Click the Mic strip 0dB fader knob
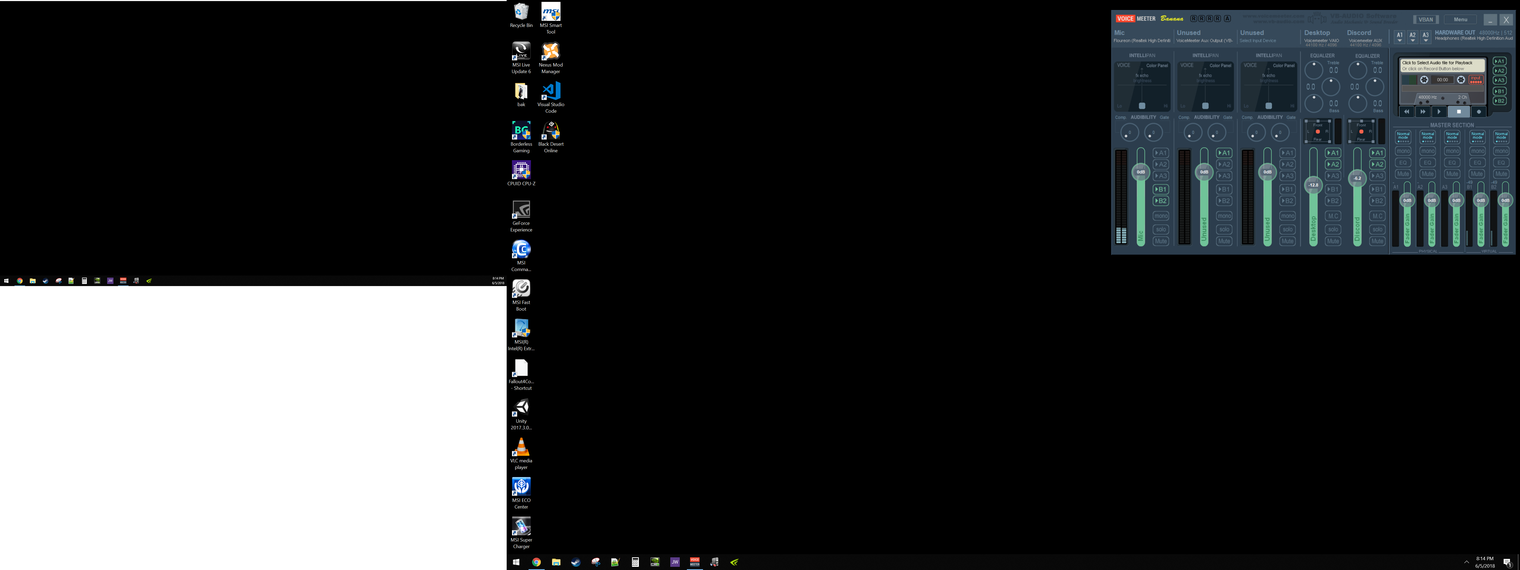The image size is (1520, 570). [1141, 172]
